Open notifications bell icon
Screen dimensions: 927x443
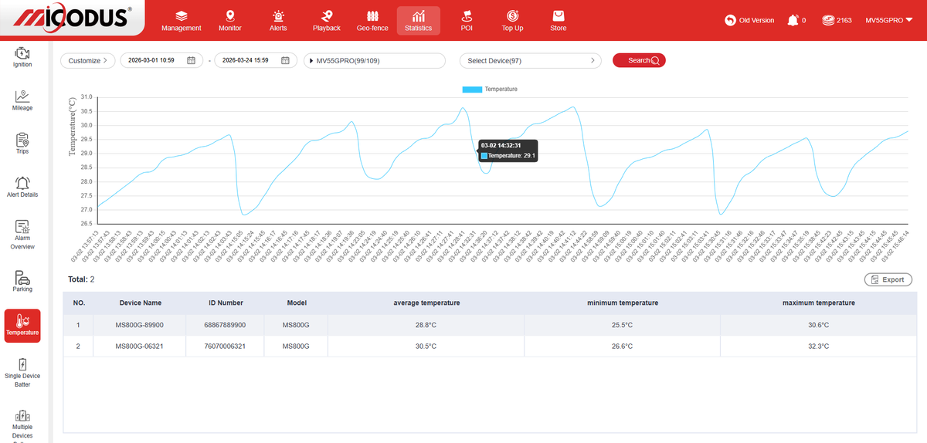pos(792,20)
